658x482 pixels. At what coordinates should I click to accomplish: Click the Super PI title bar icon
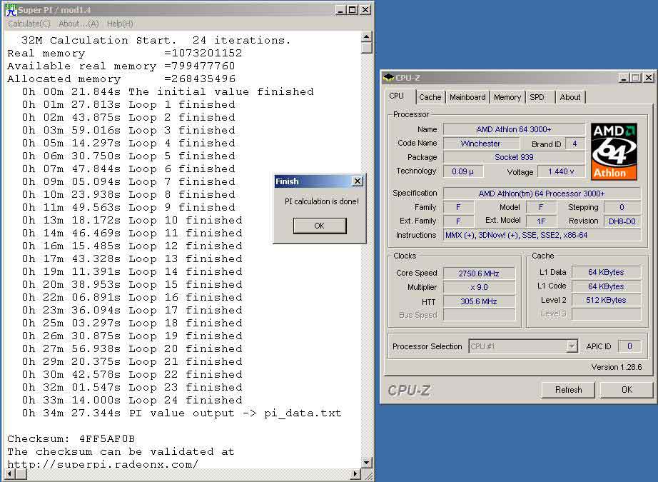pos(11,10)
